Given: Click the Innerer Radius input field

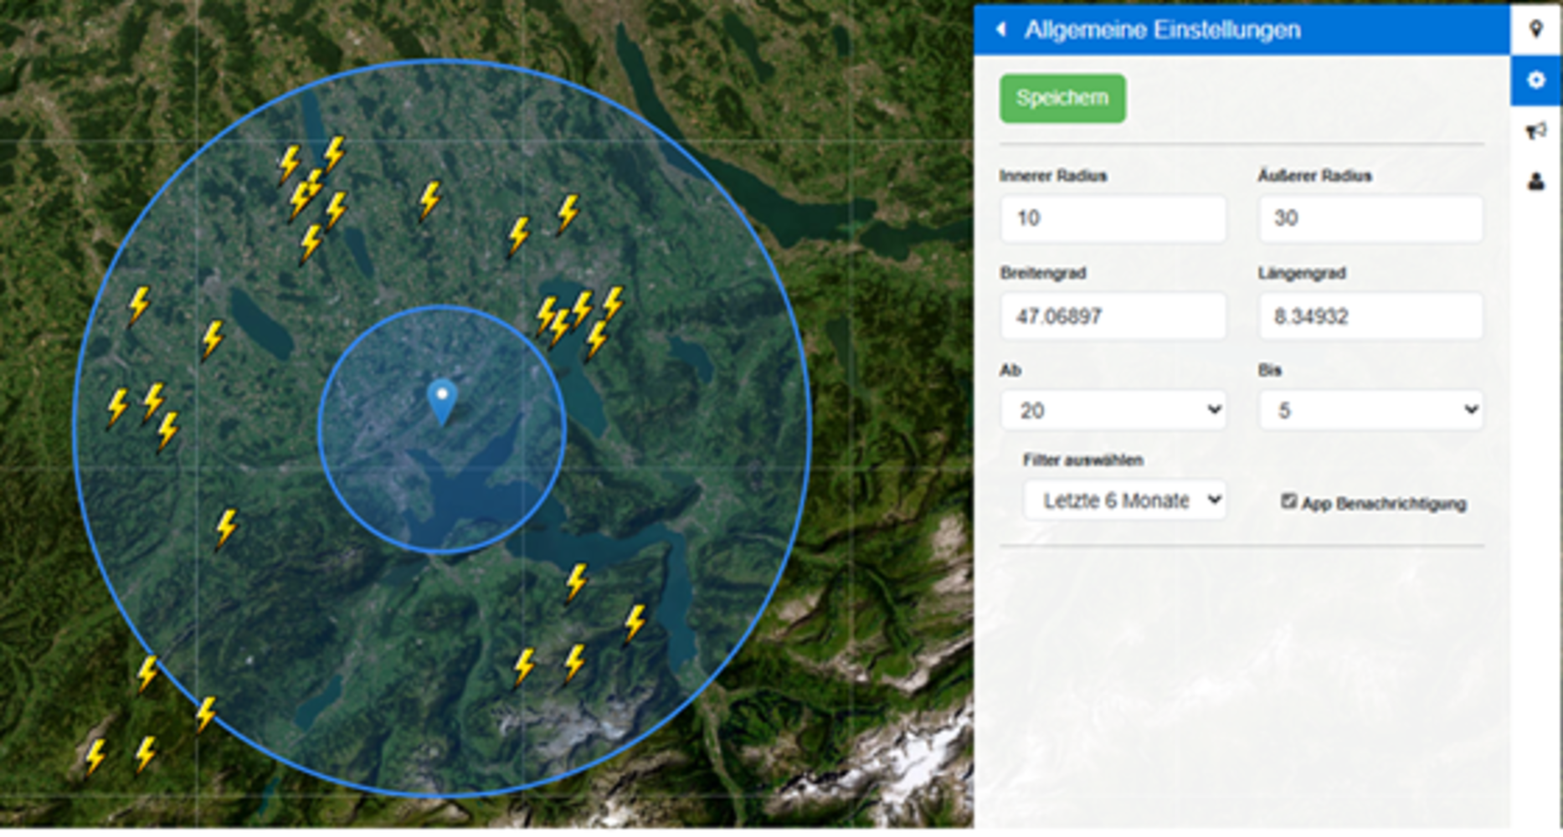Looking at the screenshot, I should tap(1113, 218).
